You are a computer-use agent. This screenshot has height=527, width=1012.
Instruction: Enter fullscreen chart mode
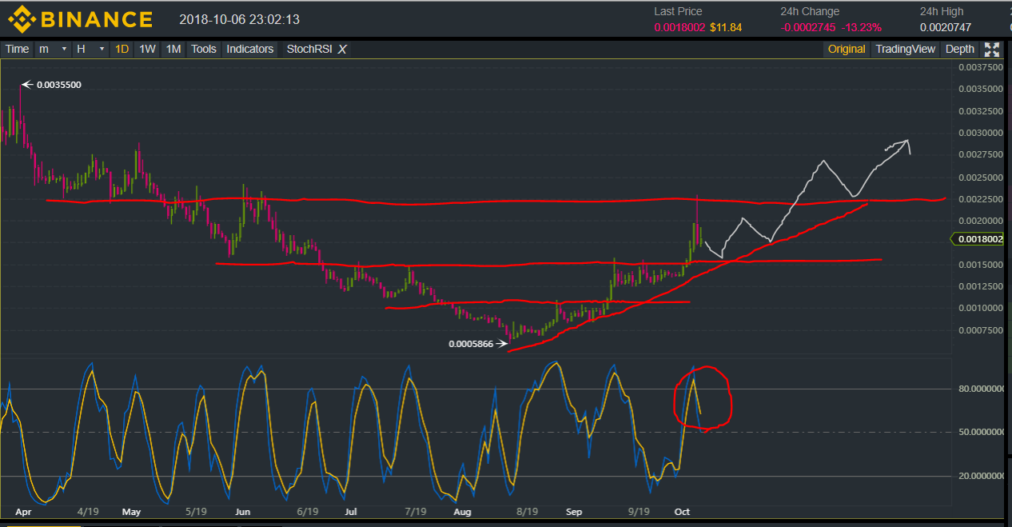(x=992, y=49)
